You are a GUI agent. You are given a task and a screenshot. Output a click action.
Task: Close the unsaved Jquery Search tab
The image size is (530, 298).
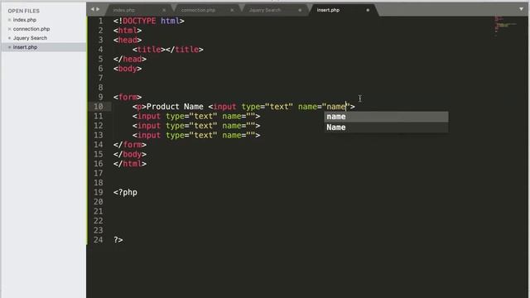pos(300,10)
